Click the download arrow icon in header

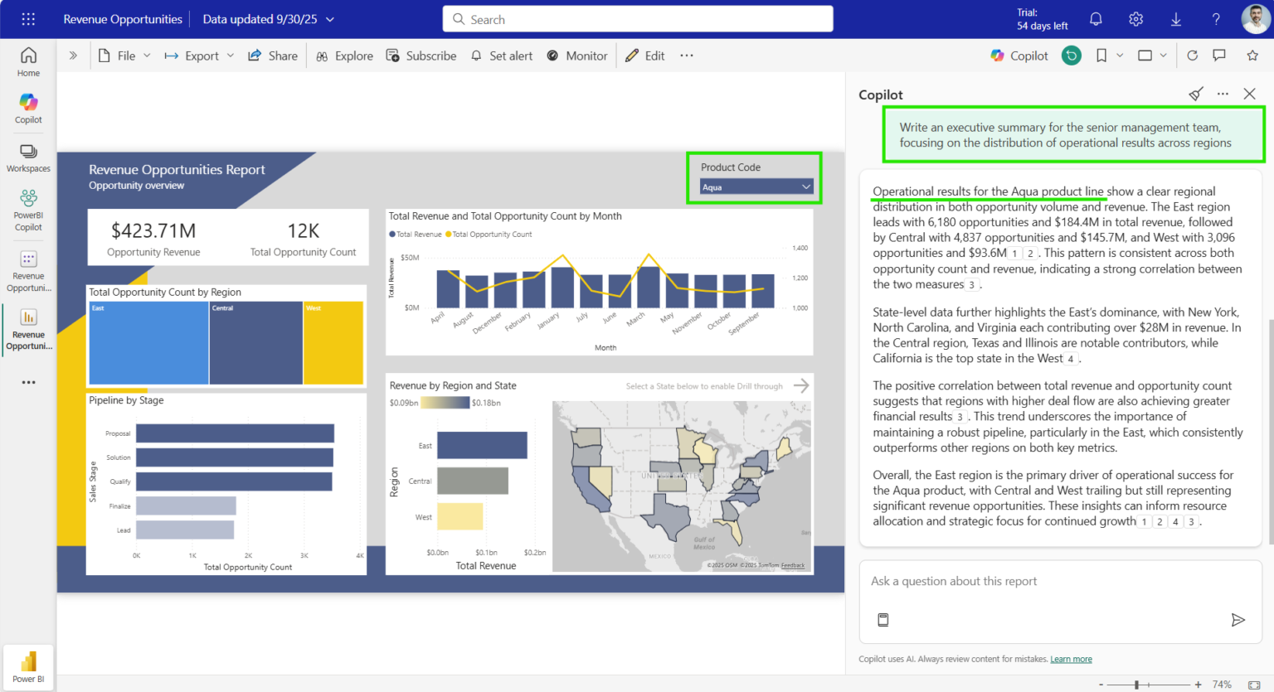[1175, 19]
